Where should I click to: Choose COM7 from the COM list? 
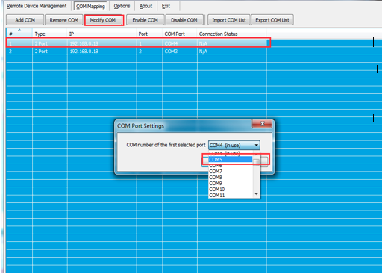[x=231, y=172]
